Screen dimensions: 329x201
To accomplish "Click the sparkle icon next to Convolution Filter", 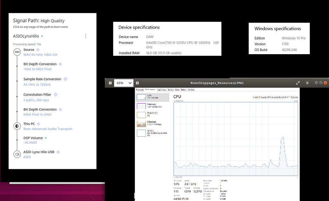I will pos(55,94).
